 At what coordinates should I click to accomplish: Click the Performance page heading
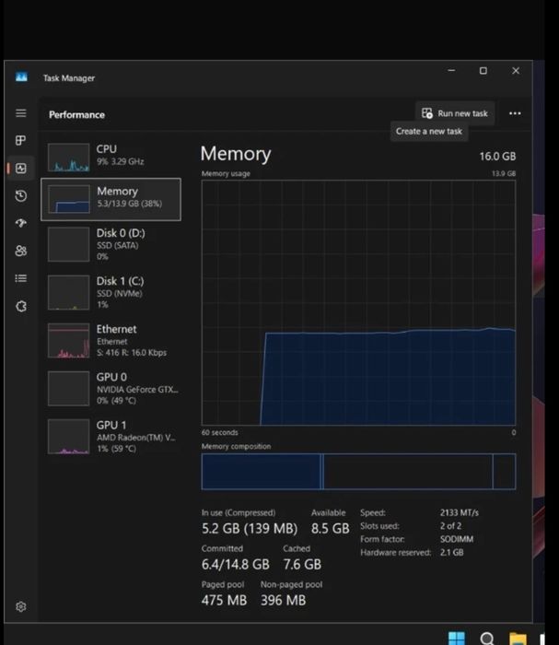(76, 115)
